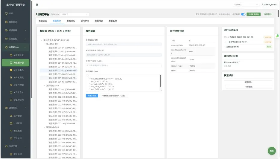Image resolution: width=280 pixels, height=159 pixels.
Task: Toggle the 全局刷新 switch
Action: [243, 14]
